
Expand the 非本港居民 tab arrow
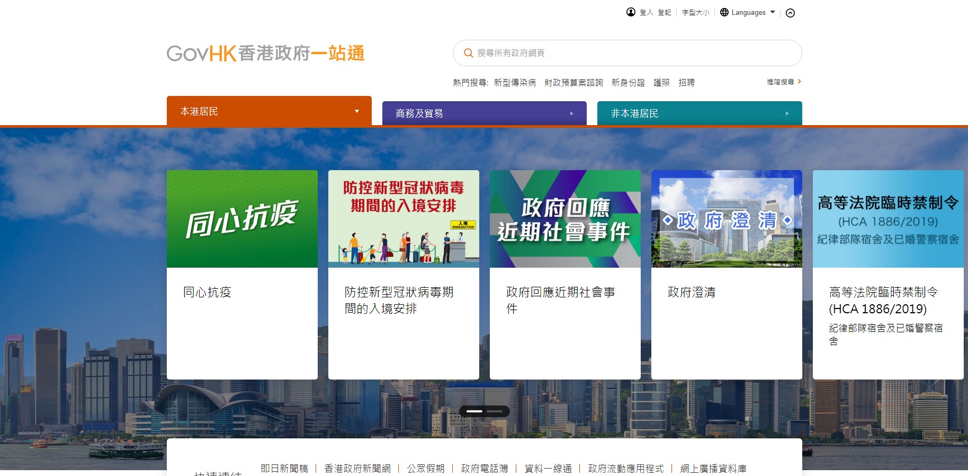(x=787, y=113)
